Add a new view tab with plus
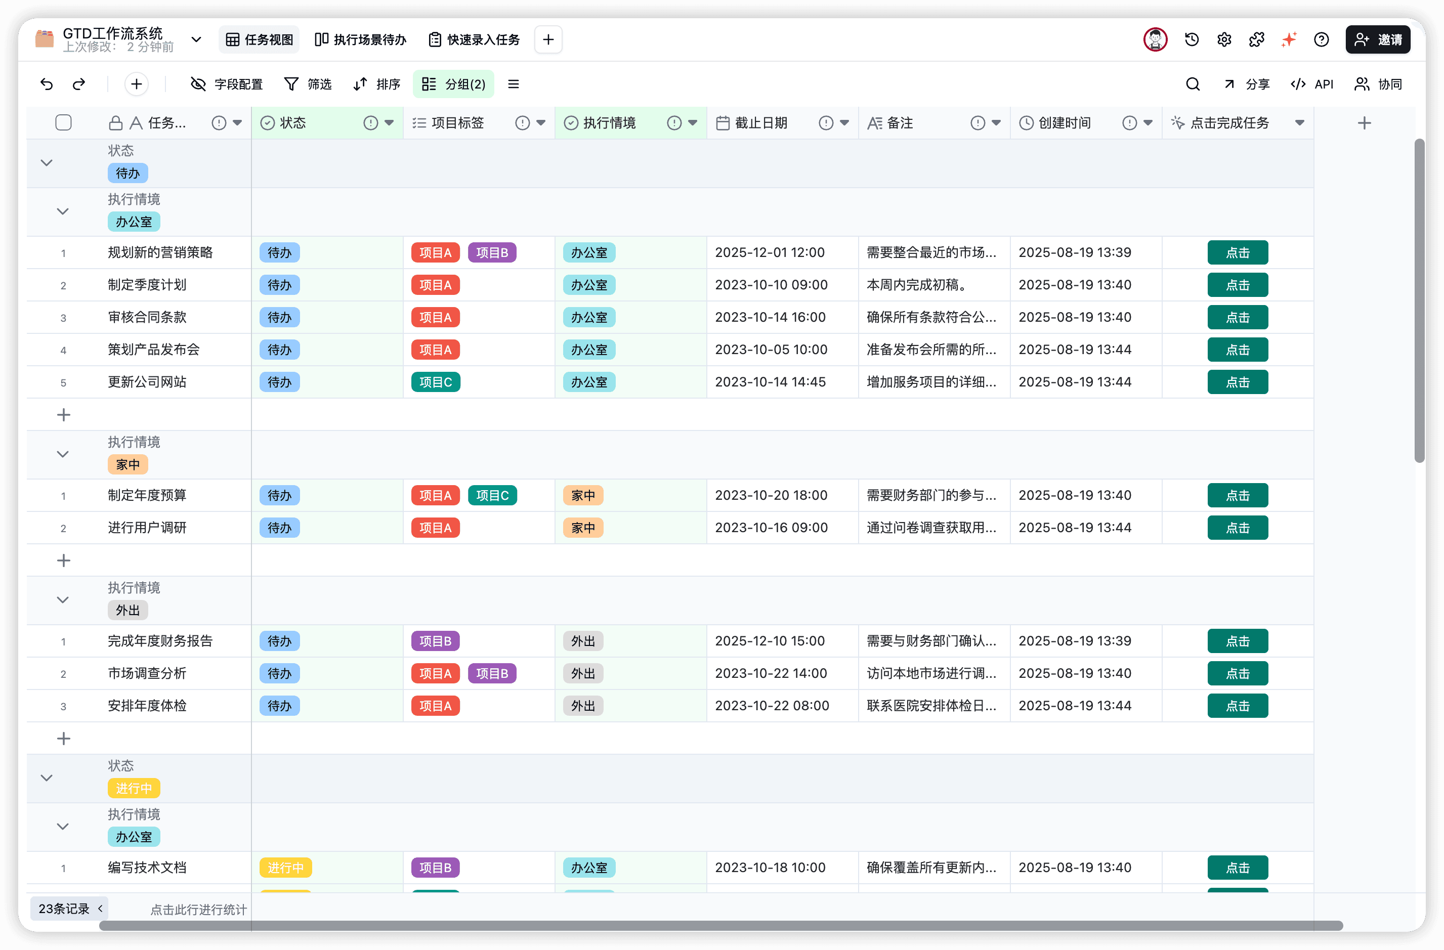 pos(548,39)
